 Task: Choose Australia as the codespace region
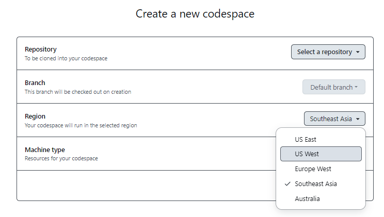pyautogui.click(x=307, y=199)
